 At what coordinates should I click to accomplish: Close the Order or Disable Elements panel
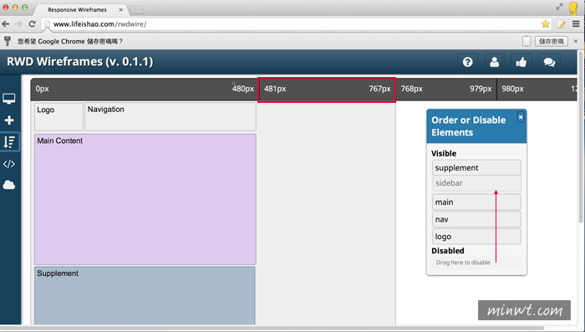tap(521, 117)
